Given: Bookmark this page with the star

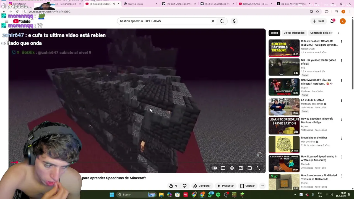Looking at the screenshot, I should [317, 12].
